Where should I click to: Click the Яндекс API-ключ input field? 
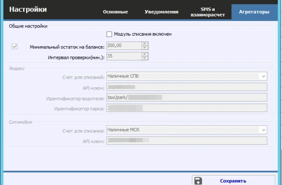point(187,87)
